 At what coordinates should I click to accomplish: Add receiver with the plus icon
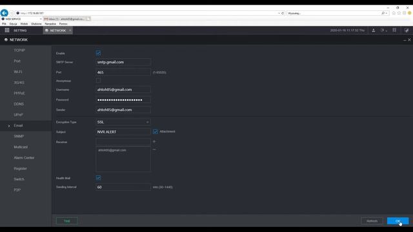click(154, 142)
